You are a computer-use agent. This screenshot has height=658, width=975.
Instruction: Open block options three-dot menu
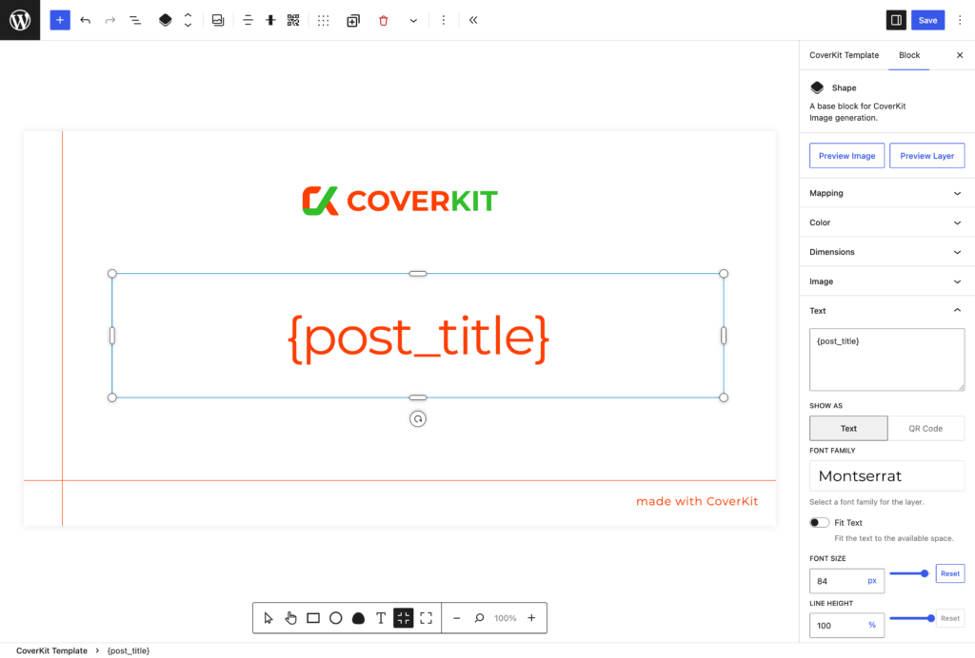pyautogui.click(x=444, y=21)
